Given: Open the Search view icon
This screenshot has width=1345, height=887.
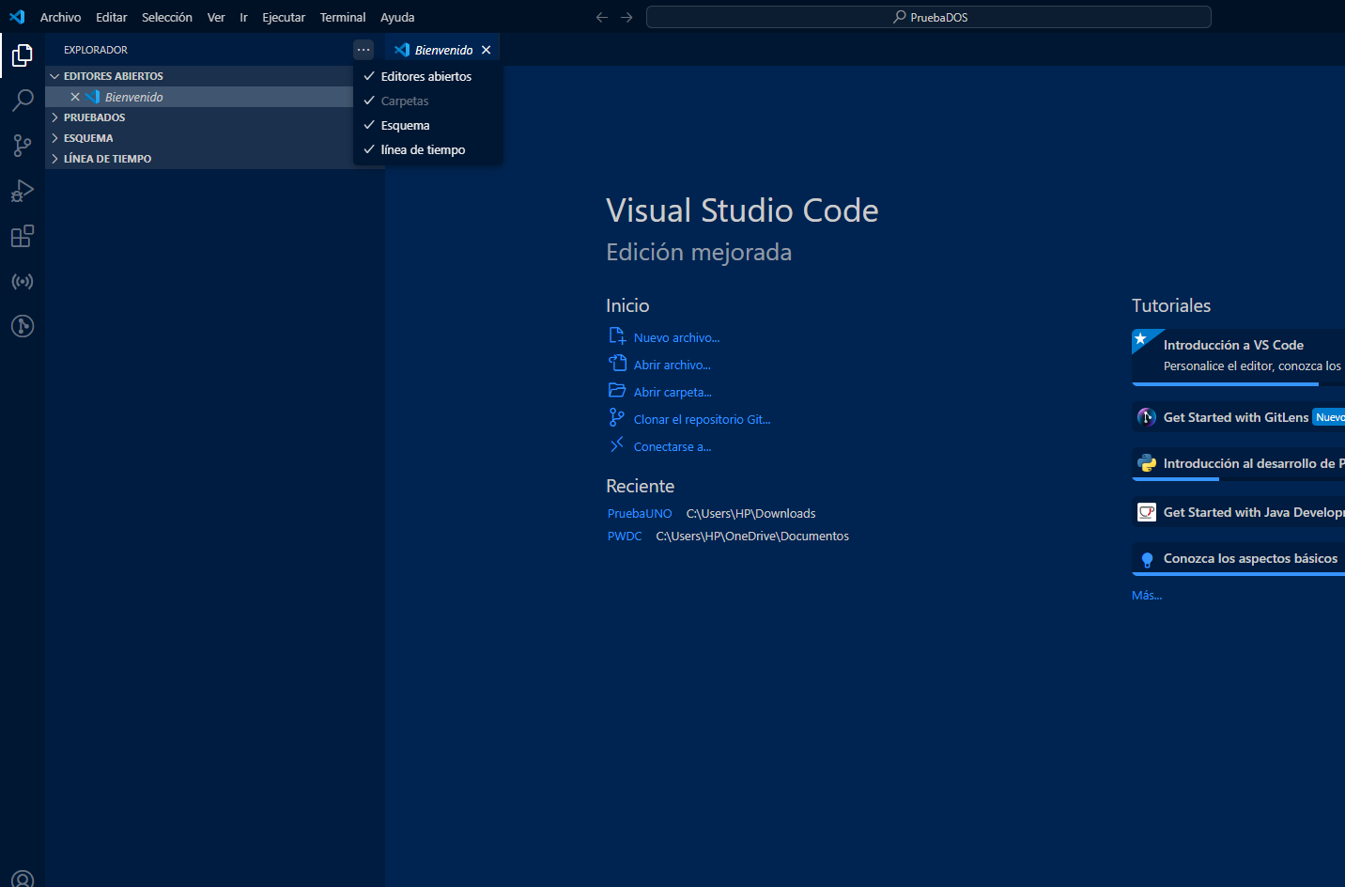Looking at the screenshot, I should pos(23,101).
